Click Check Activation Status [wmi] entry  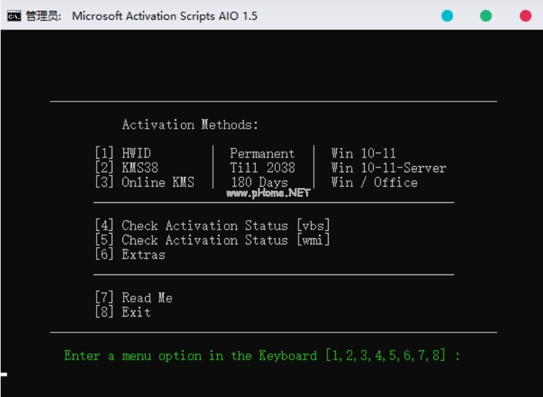pyautogui.click(x=212, y=240)
